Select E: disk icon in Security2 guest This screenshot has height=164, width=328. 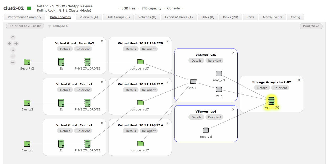click(61, 62)
